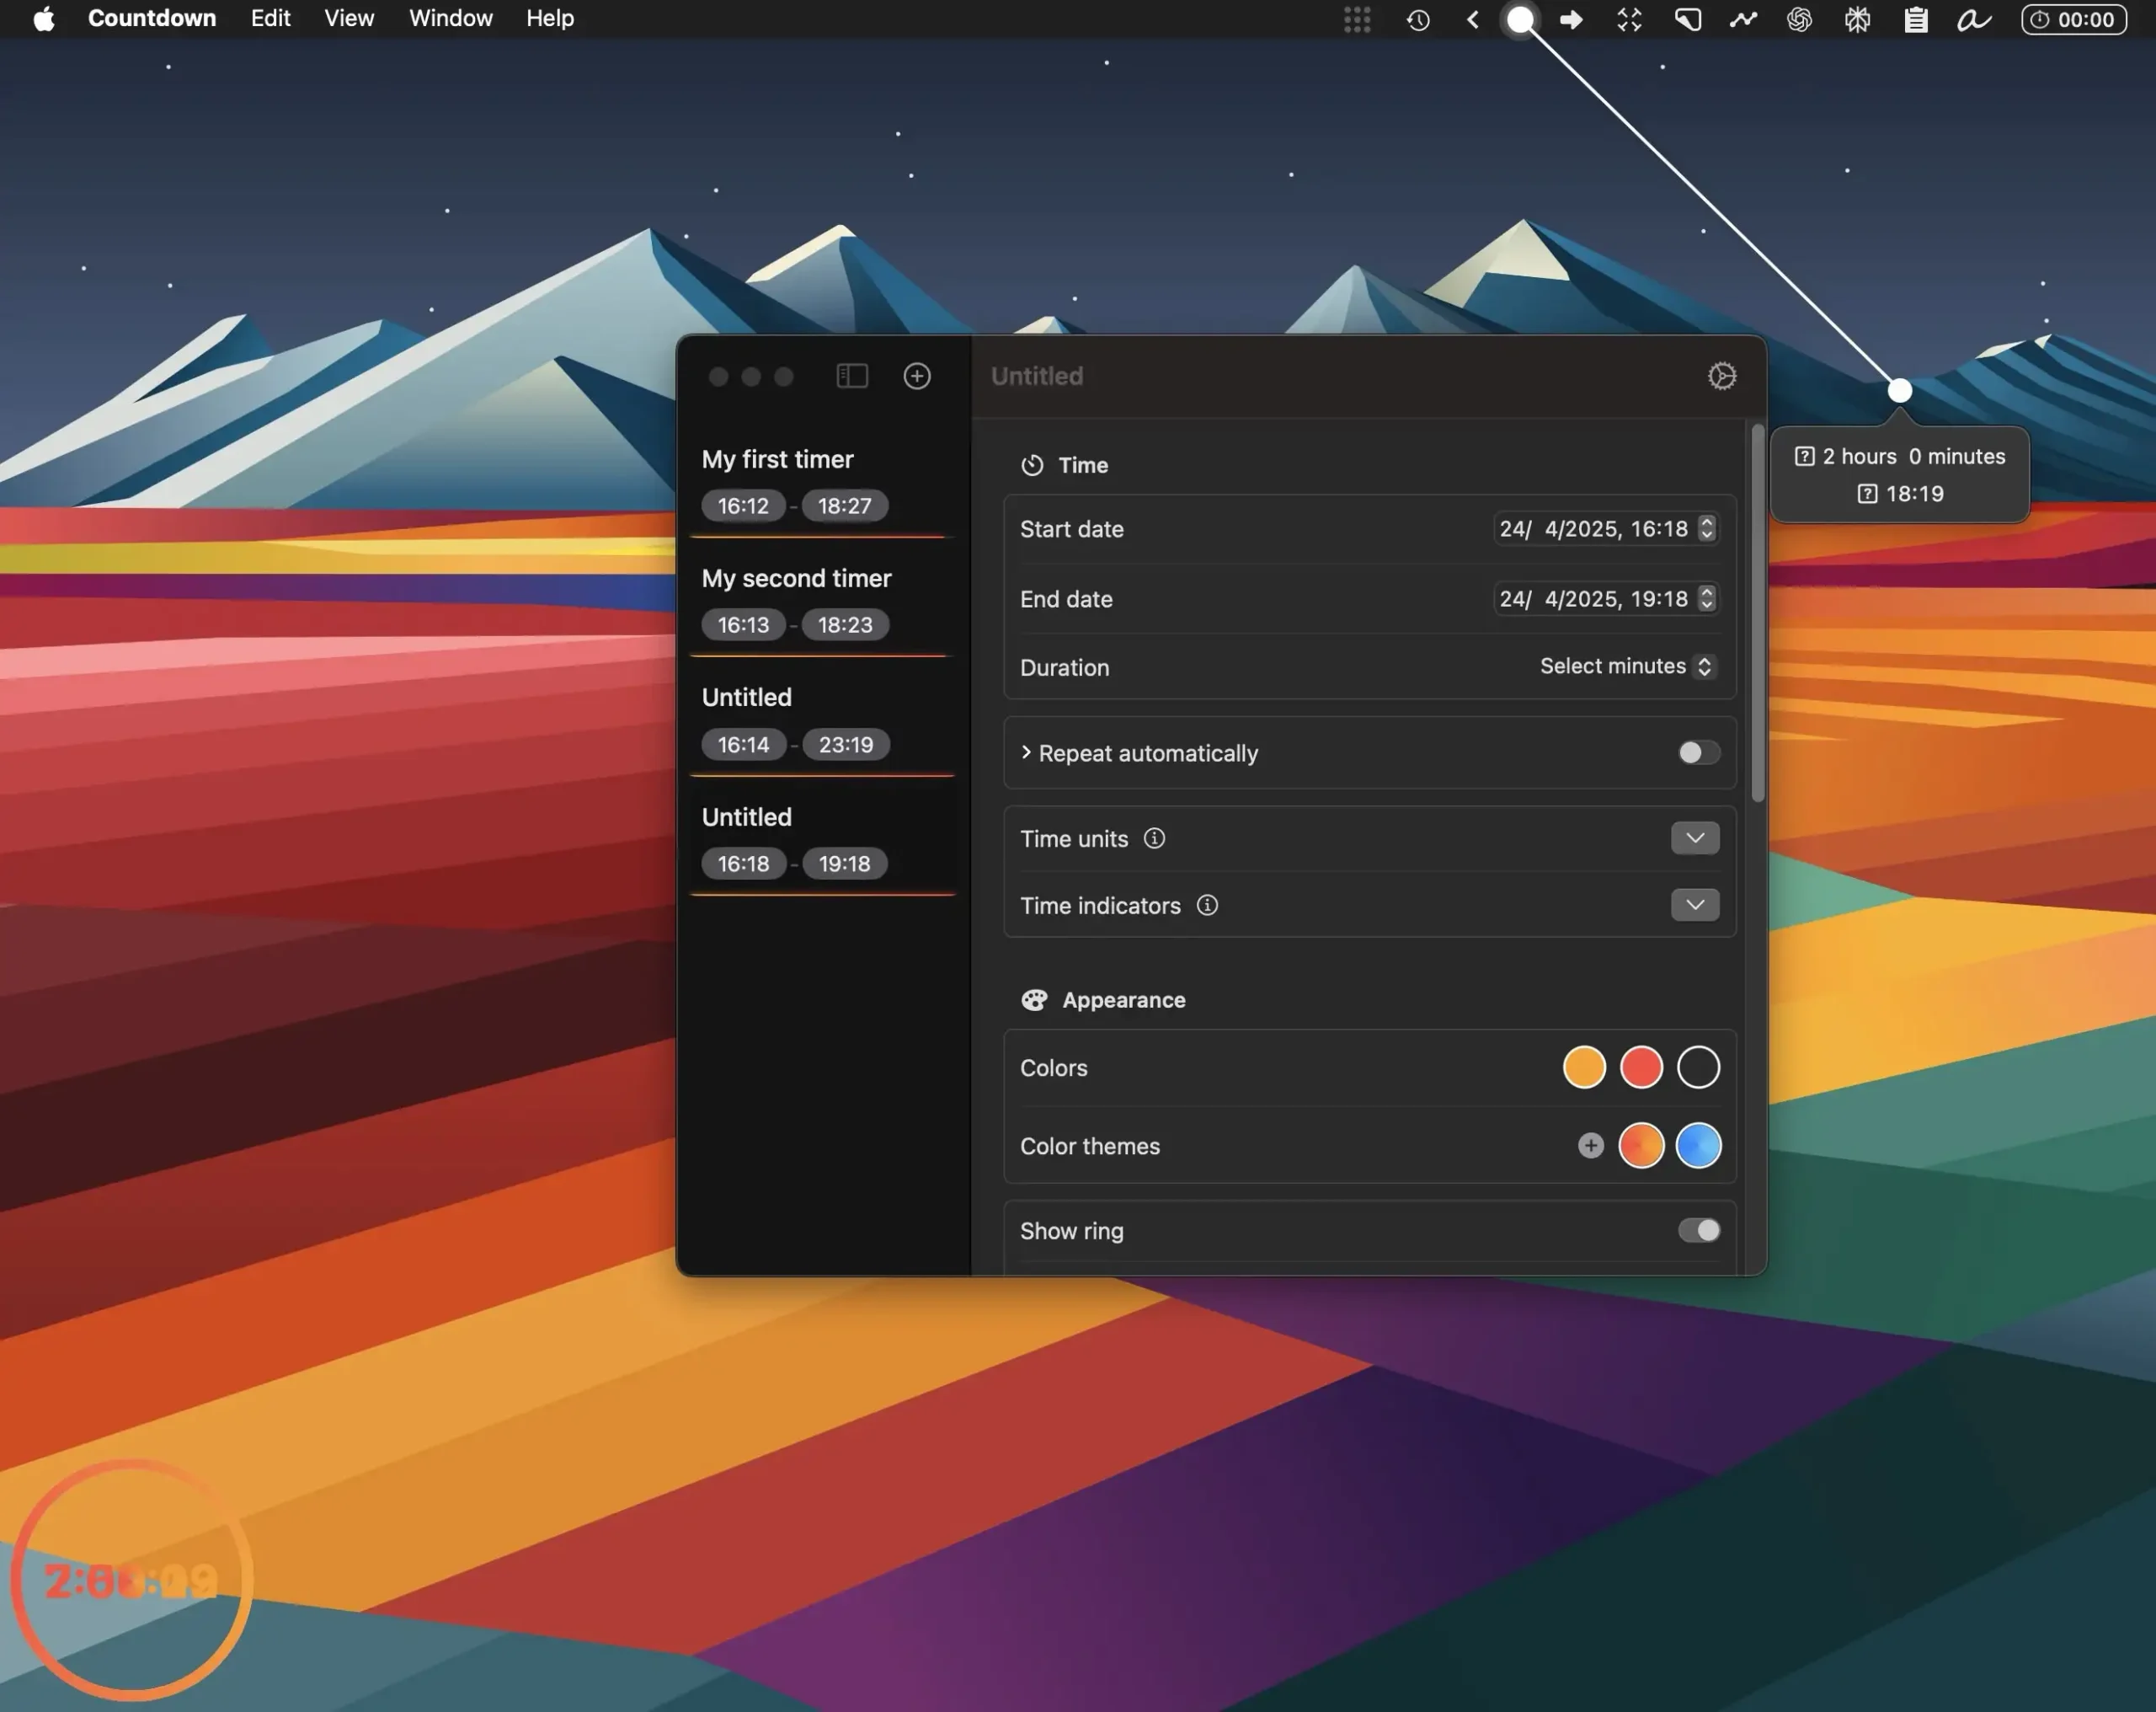Expand the Time units dropdown
This screenshot has height=1712, width=2156.
click(x=1694, y=838)
